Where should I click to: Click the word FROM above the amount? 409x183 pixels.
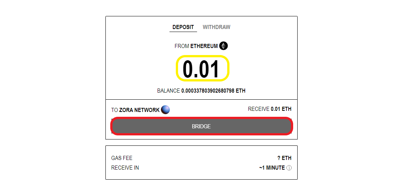pos(182,46)
